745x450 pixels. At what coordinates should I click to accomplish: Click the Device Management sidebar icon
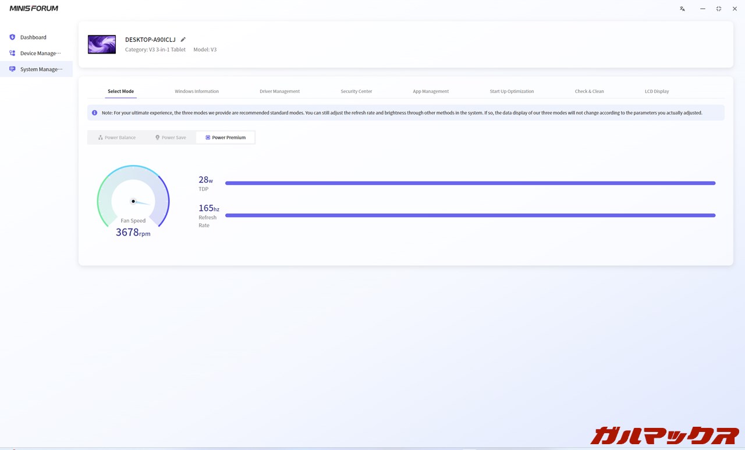[12, 53]
